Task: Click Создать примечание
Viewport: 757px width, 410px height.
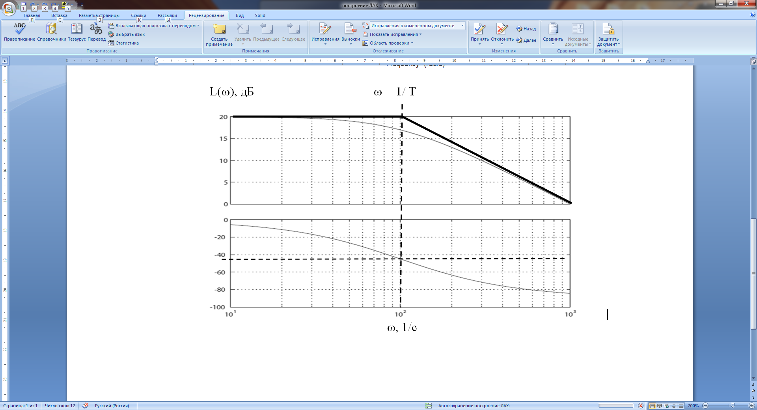Action: click(x=219, y=35)
